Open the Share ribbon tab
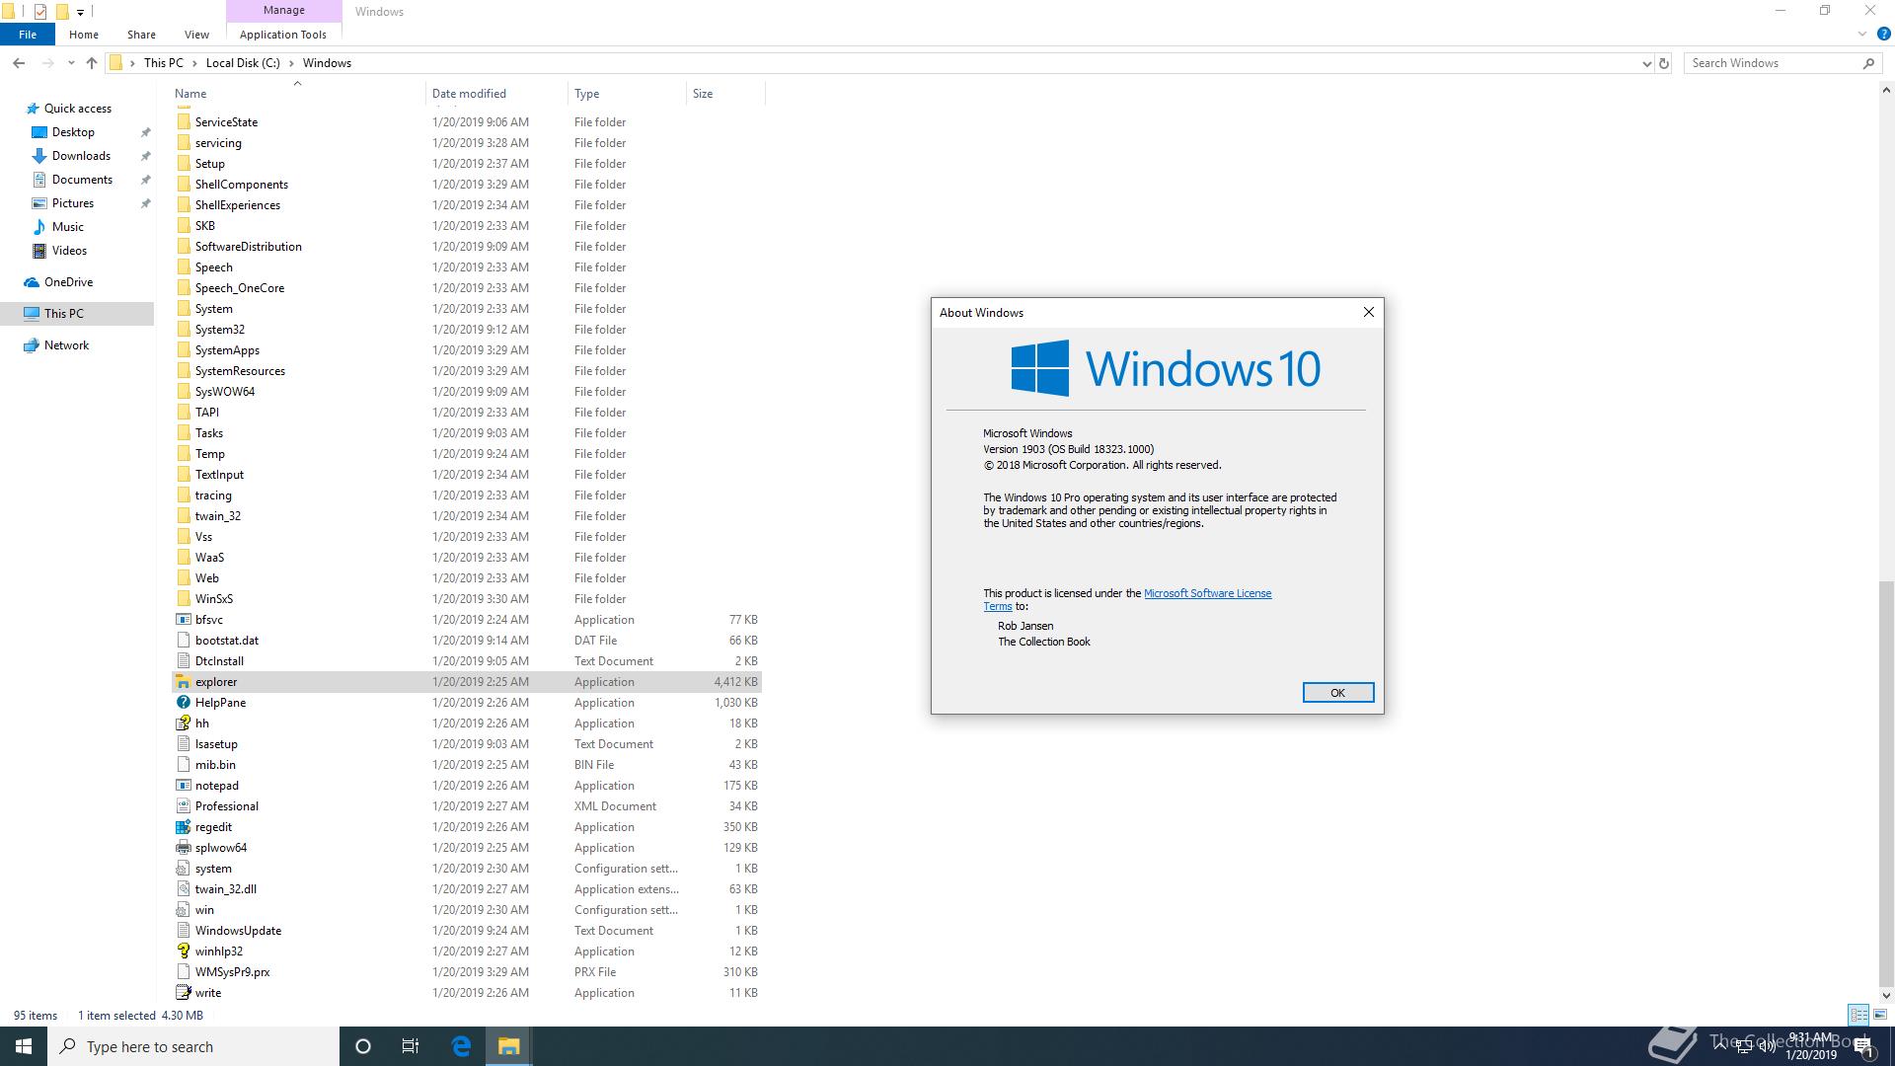This screenshot has height=1066, width=1895. tap(141, 35)
